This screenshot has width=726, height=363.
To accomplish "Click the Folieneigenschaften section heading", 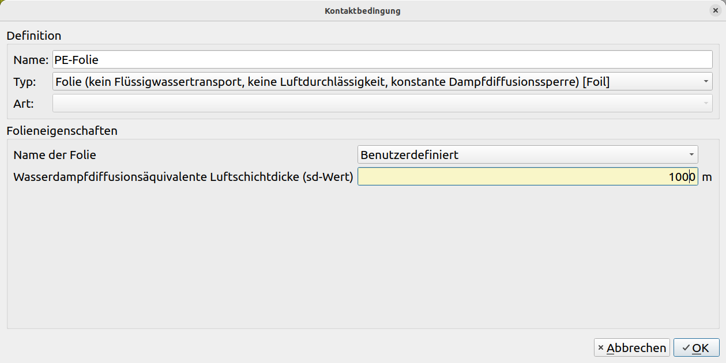I will click(62, 131).
